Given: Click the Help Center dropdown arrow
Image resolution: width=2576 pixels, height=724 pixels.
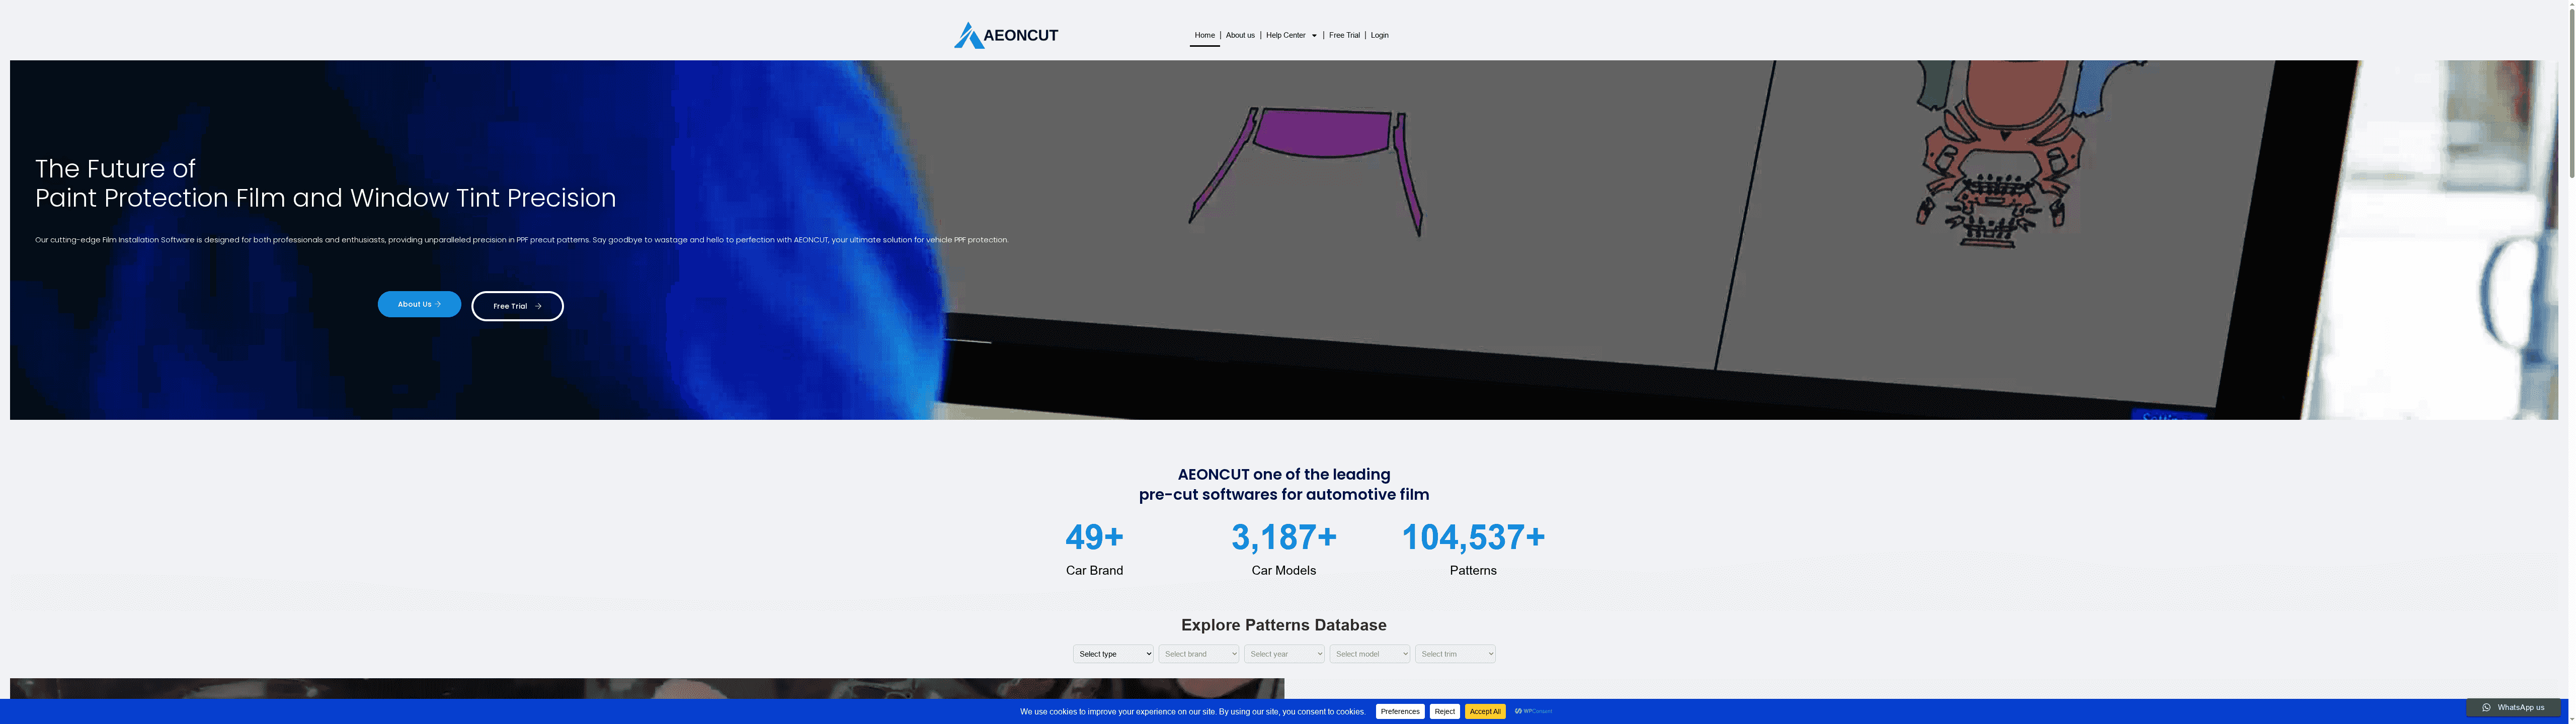Looking at the screenshot, I should [1314, 36].
